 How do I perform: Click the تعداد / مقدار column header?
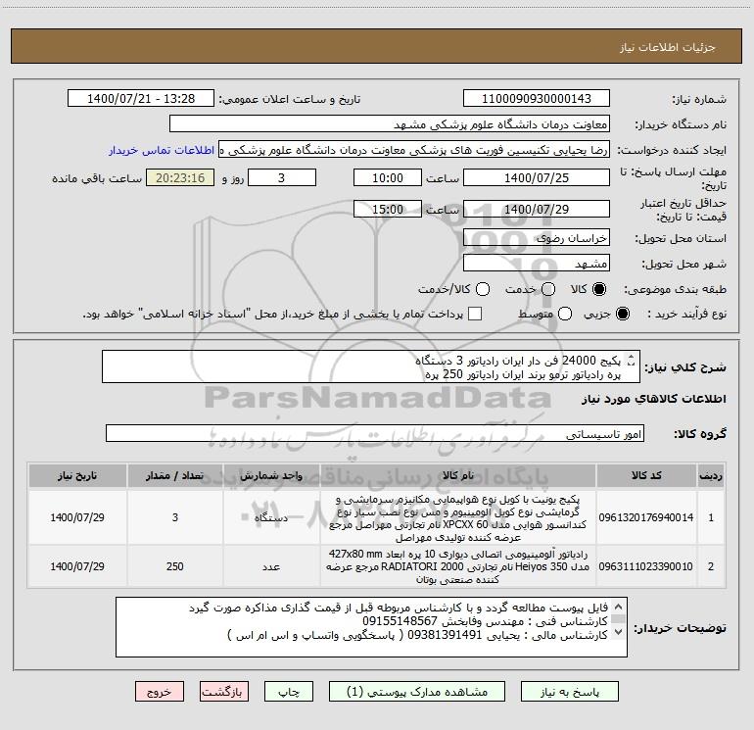tap(175, 475)
